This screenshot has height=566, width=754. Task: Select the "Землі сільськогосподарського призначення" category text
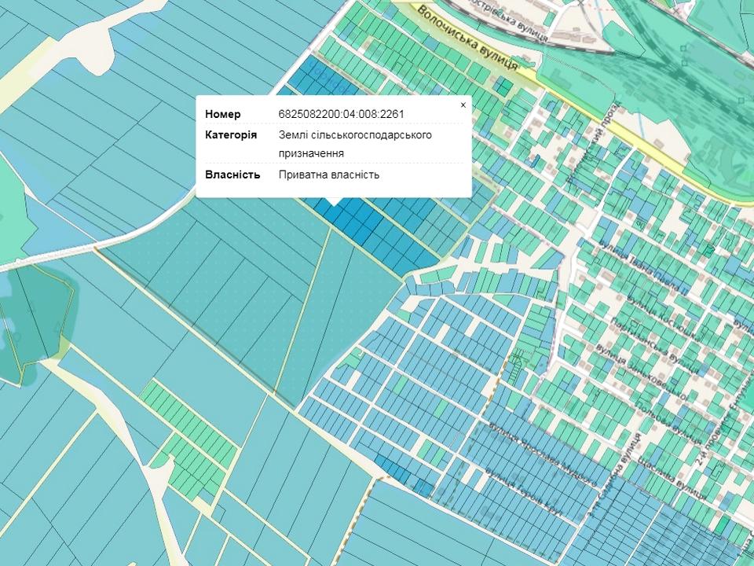[355, 144]
